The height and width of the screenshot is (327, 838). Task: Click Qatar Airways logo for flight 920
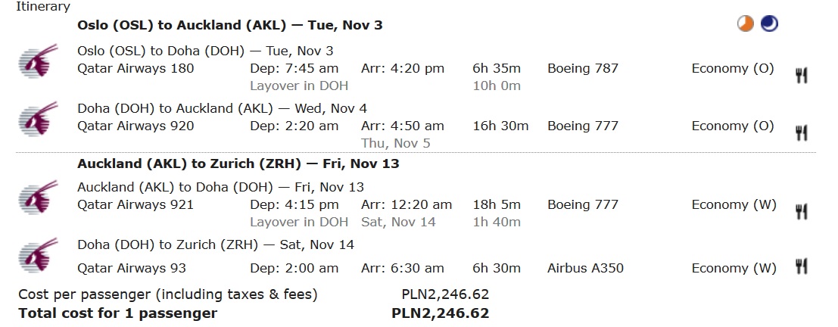click(x=39, y=119)
